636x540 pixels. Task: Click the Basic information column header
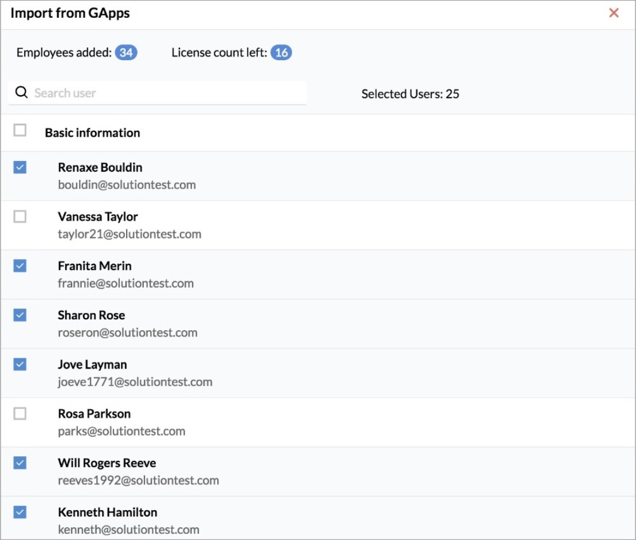[x=92, y=133]
